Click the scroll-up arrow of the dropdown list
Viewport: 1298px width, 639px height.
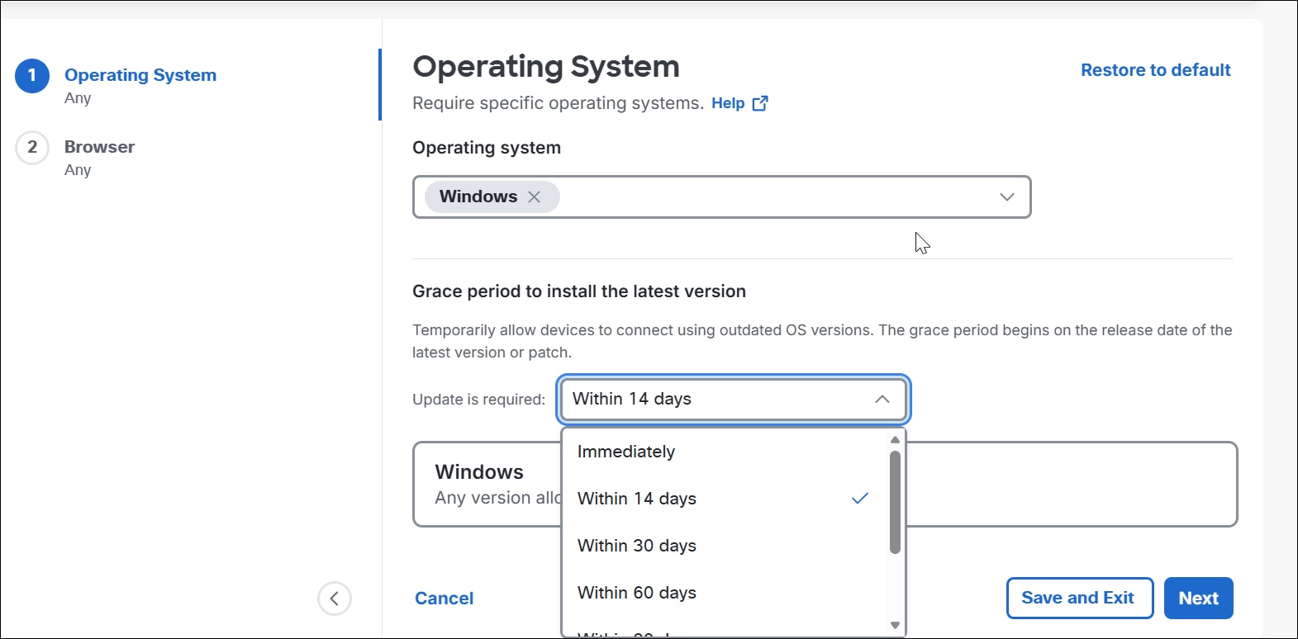(895, 439)
